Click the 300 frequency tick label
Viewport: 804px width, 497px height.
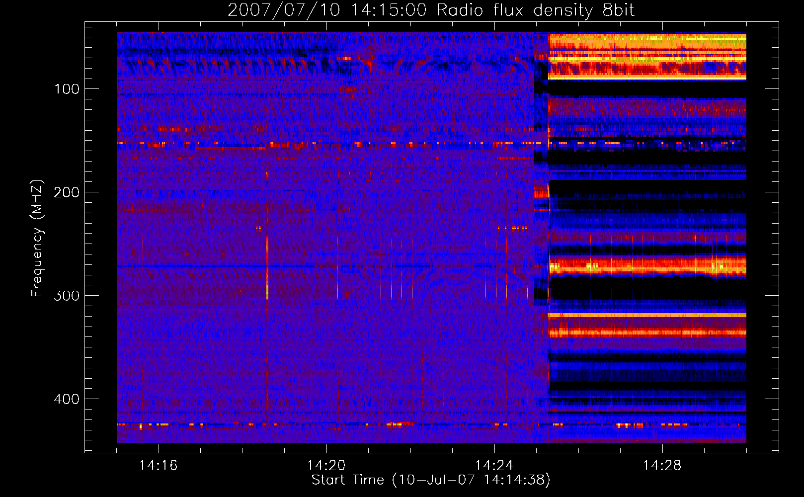67,296
